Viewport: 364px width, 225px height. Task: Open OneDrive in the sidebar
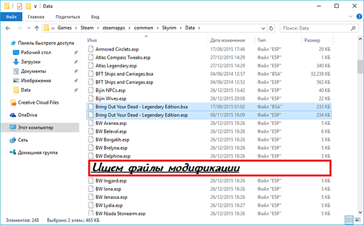(27, 115)
